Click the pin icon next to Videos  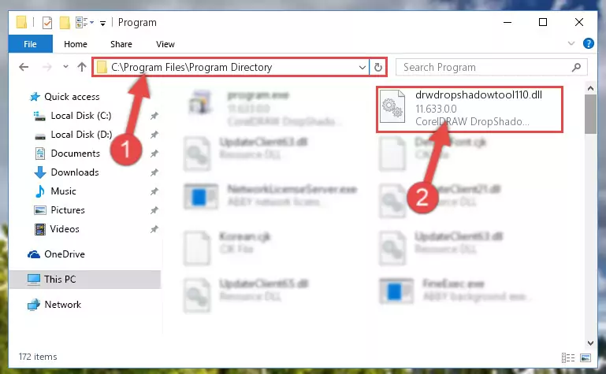point(154,229)
